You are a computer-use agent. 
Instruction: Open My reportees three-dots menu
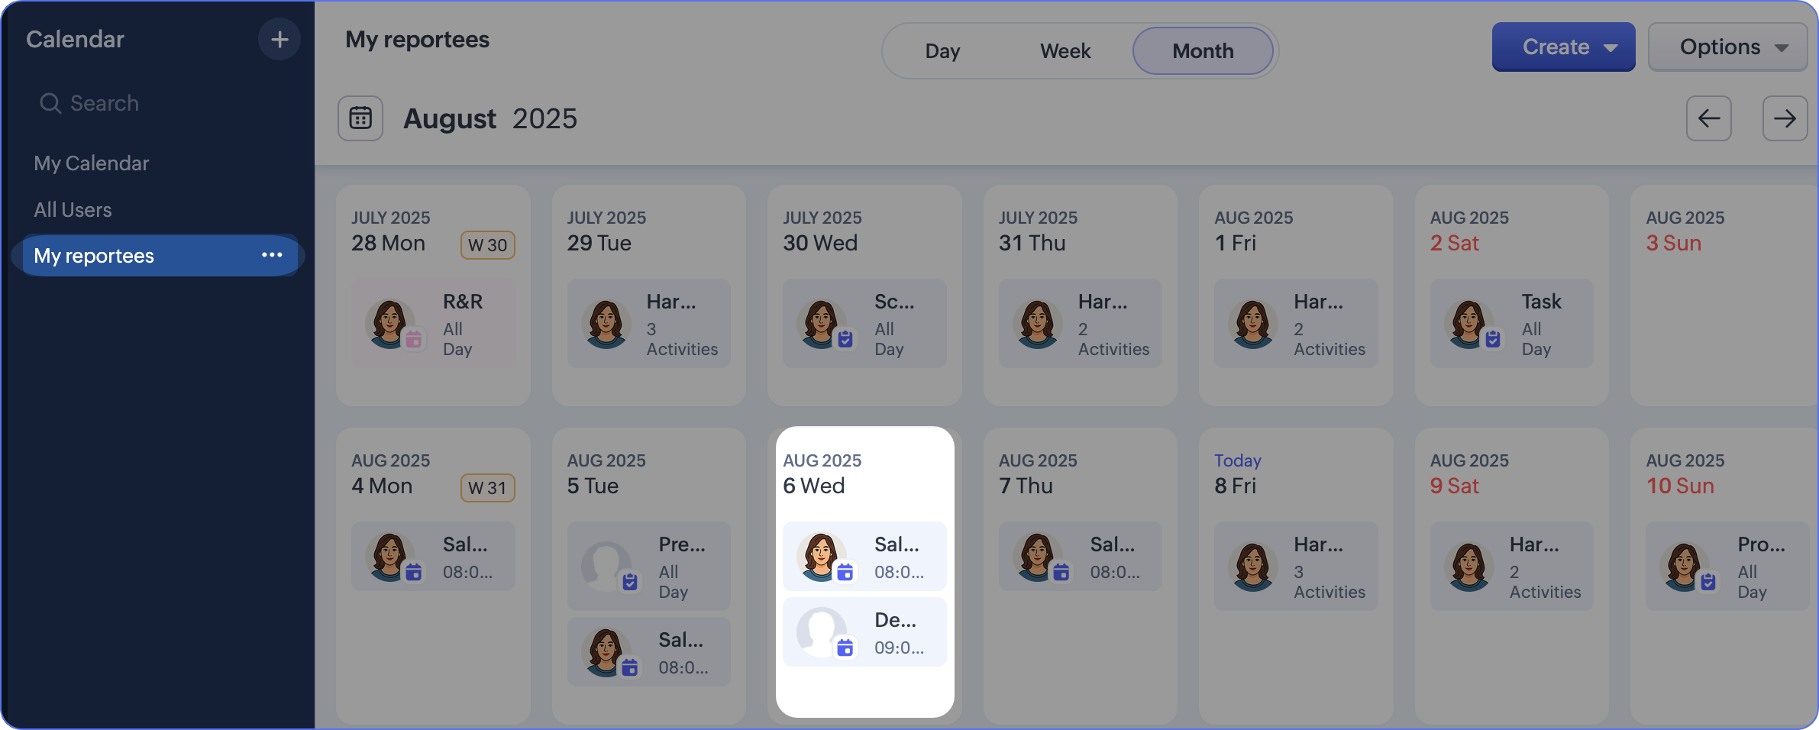(x=272, y=255)
